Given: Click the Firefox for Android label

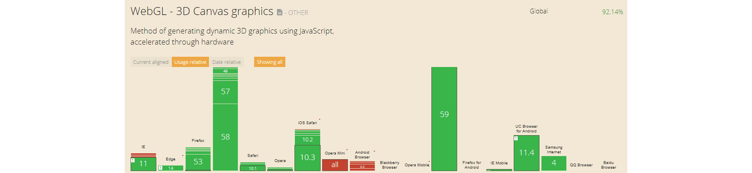Looking at the screenshot, I should point(471,165).
